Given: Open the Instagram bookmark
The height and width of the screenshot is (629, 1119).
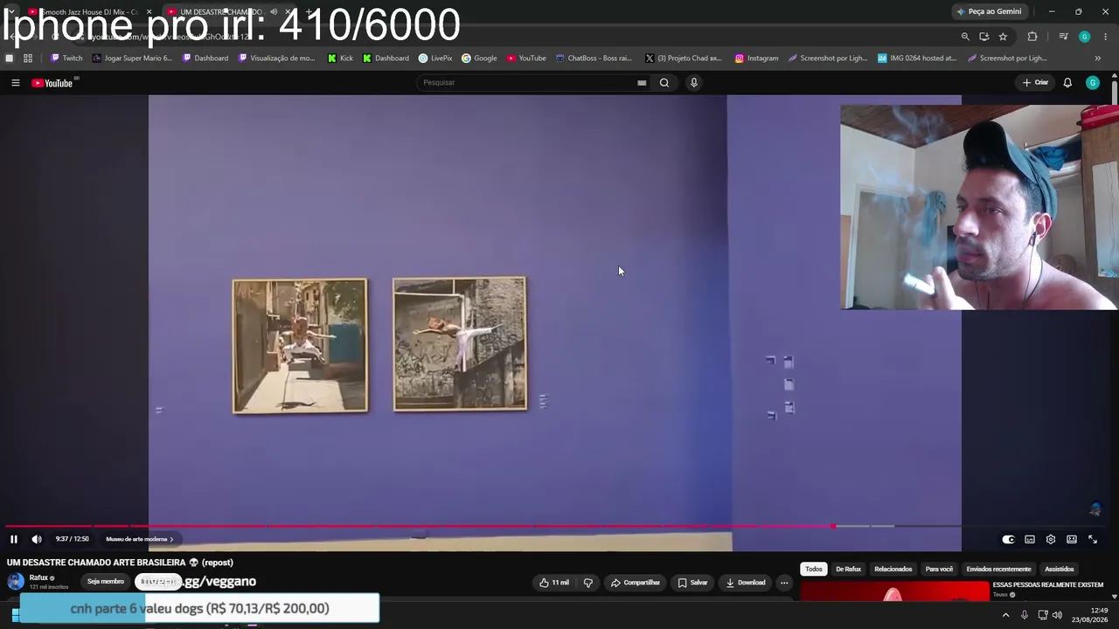Looking at the screenshot, I should point(756,59).
